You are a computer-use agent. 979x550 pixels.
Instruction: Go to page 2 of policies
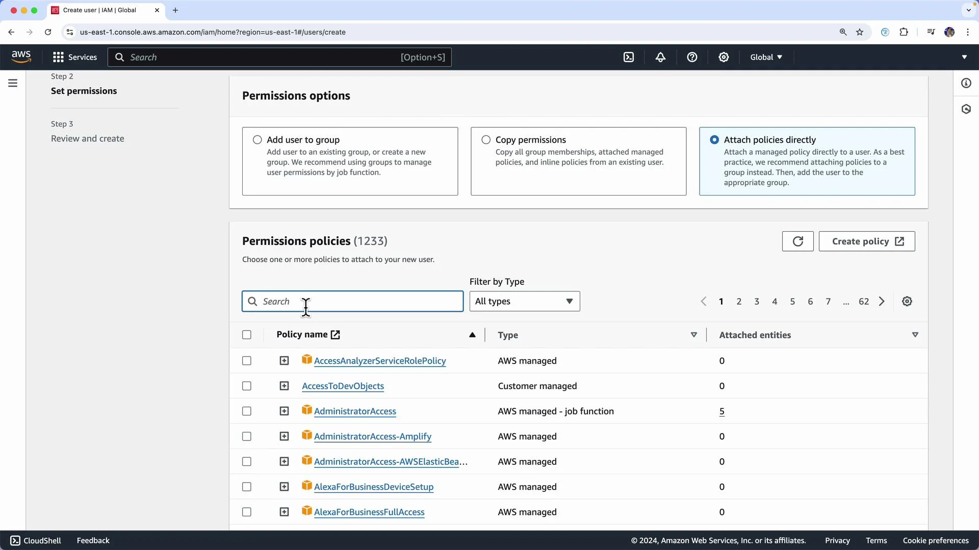pos(739,301)
